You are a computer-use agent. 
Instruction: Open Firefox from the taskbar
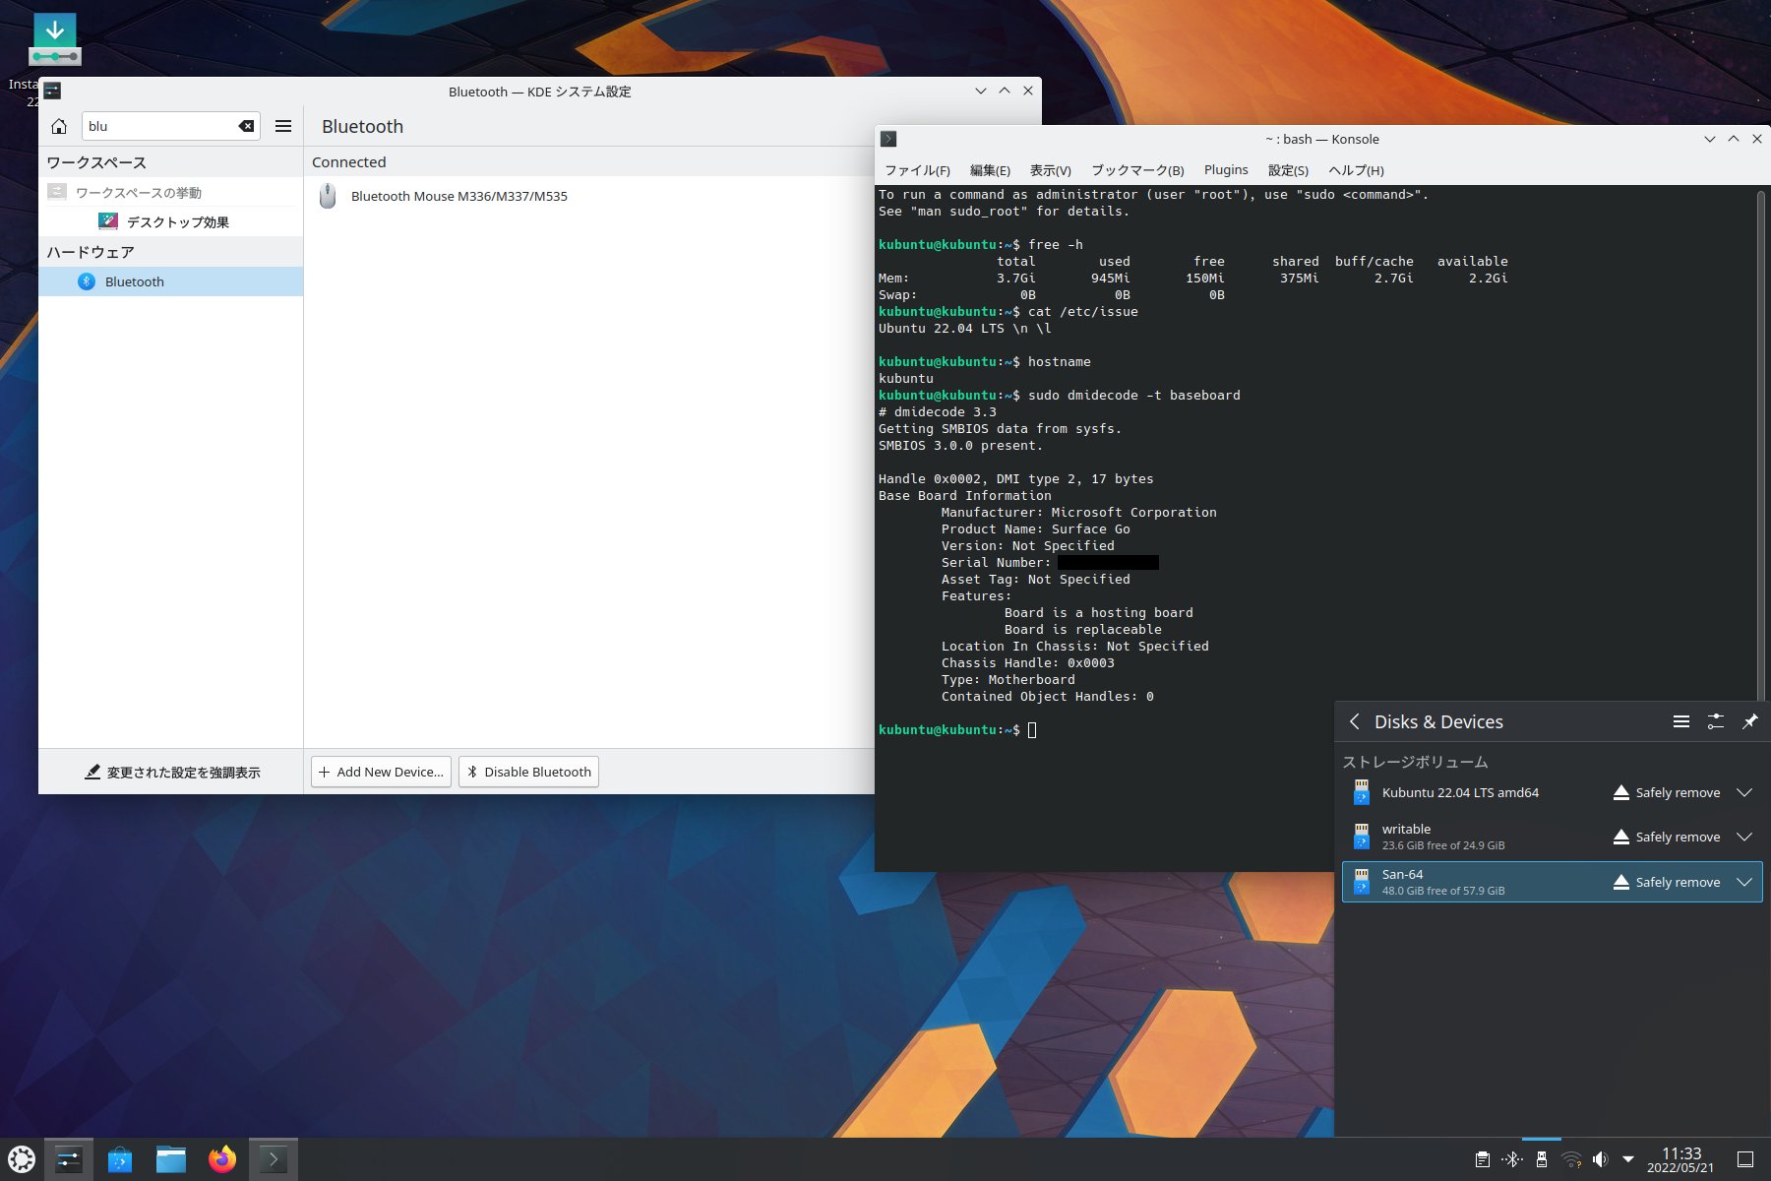coord(222,1159)
